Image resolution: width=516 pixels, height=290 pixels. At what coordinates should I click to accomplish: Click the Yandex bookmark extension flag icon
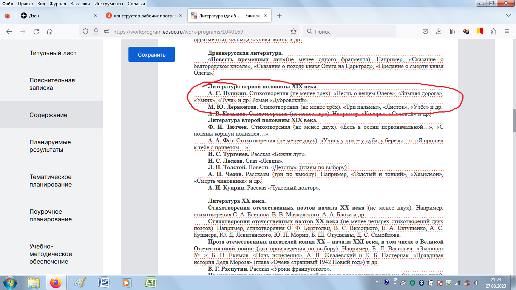click(480, 32)
